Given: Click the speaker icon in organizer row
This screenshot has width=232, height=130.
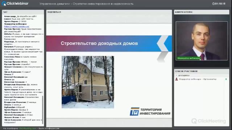Looking at the screenshot, I should click(226, 79).
